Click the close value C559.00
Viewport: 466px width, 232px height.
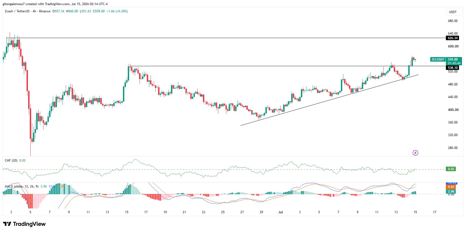99,11
